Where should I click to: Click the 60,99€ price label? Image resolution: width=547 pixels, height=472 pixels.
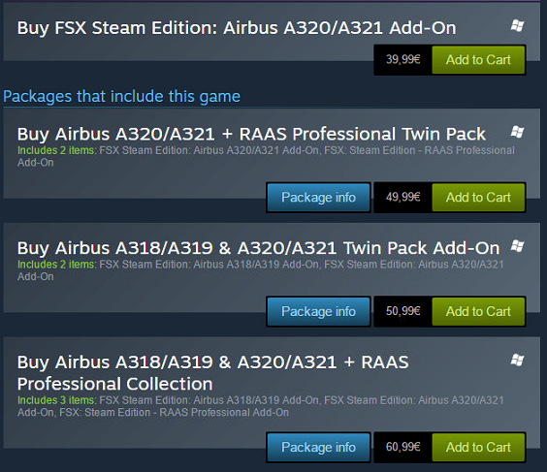pyautogui.click(x=402, y=447)
